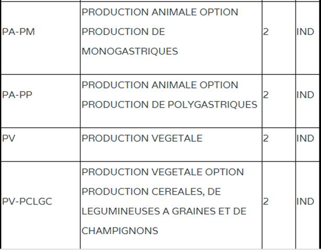The width and height of the screenshot is (321, 250).
Task: Click the 'PRODUCTION DE POLYGASTRIQUES' text line
Action: 169,105
